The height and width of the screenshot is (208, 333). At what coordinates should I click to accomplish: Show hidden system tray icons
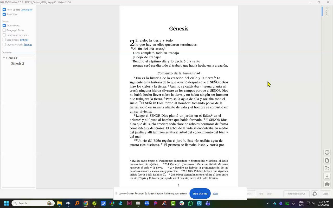click(x=268, y=203)
